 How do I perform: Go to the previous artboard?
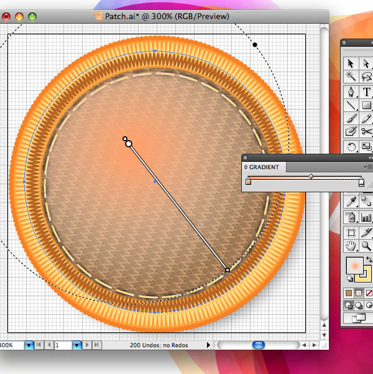click(49, 345)
